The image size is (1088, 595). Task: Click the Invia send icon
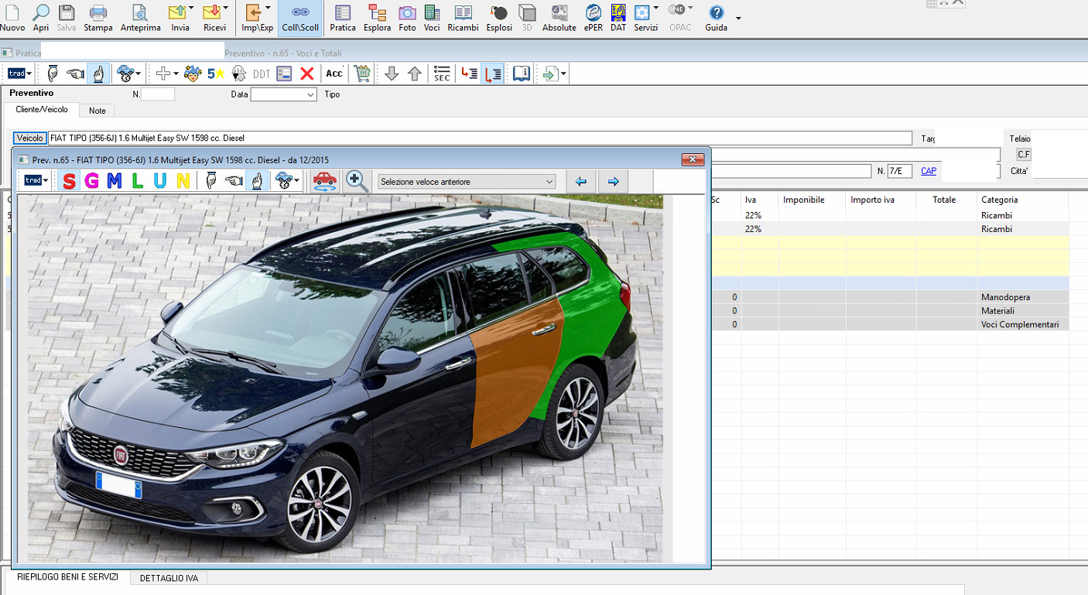point(179,18)
